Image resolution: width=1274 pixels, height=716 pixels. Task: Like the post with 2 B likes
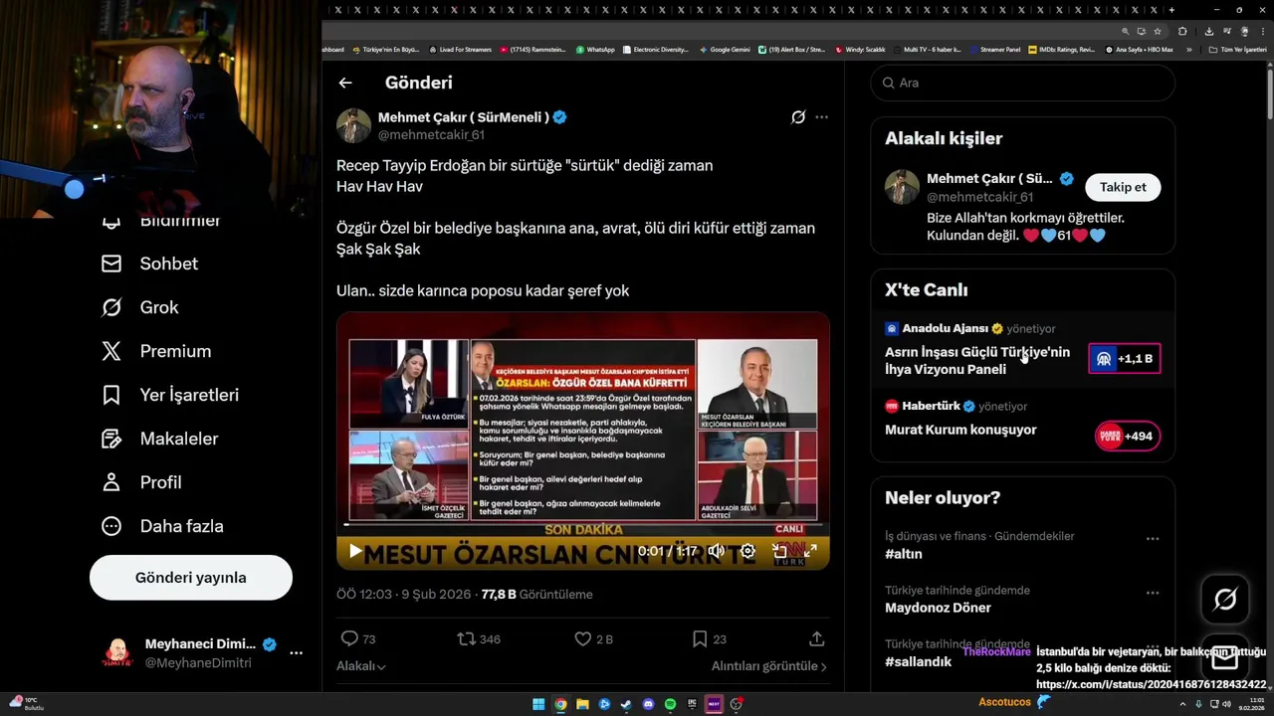pos(593,639)
